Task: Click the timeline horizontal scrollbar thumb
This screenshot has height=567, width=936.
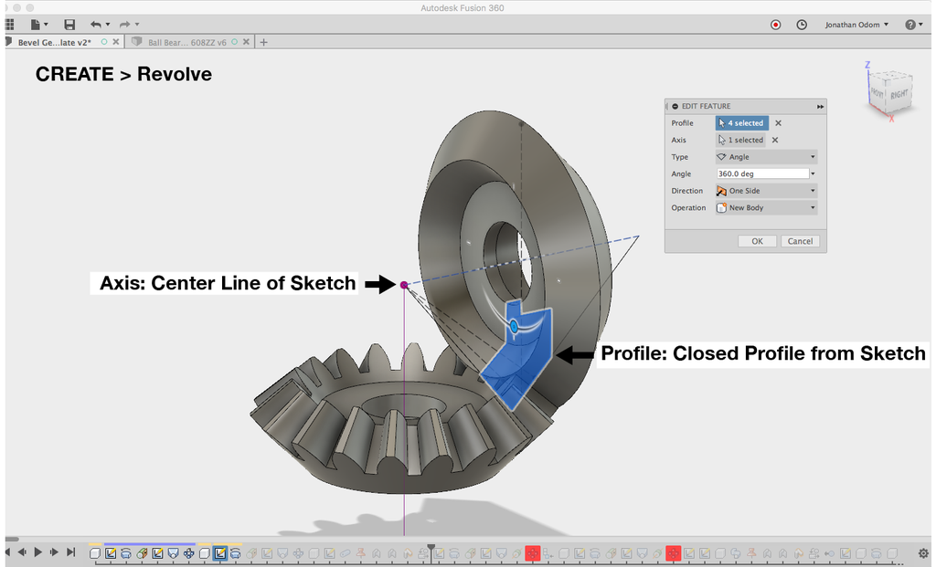Action: (x=12, y=540)
